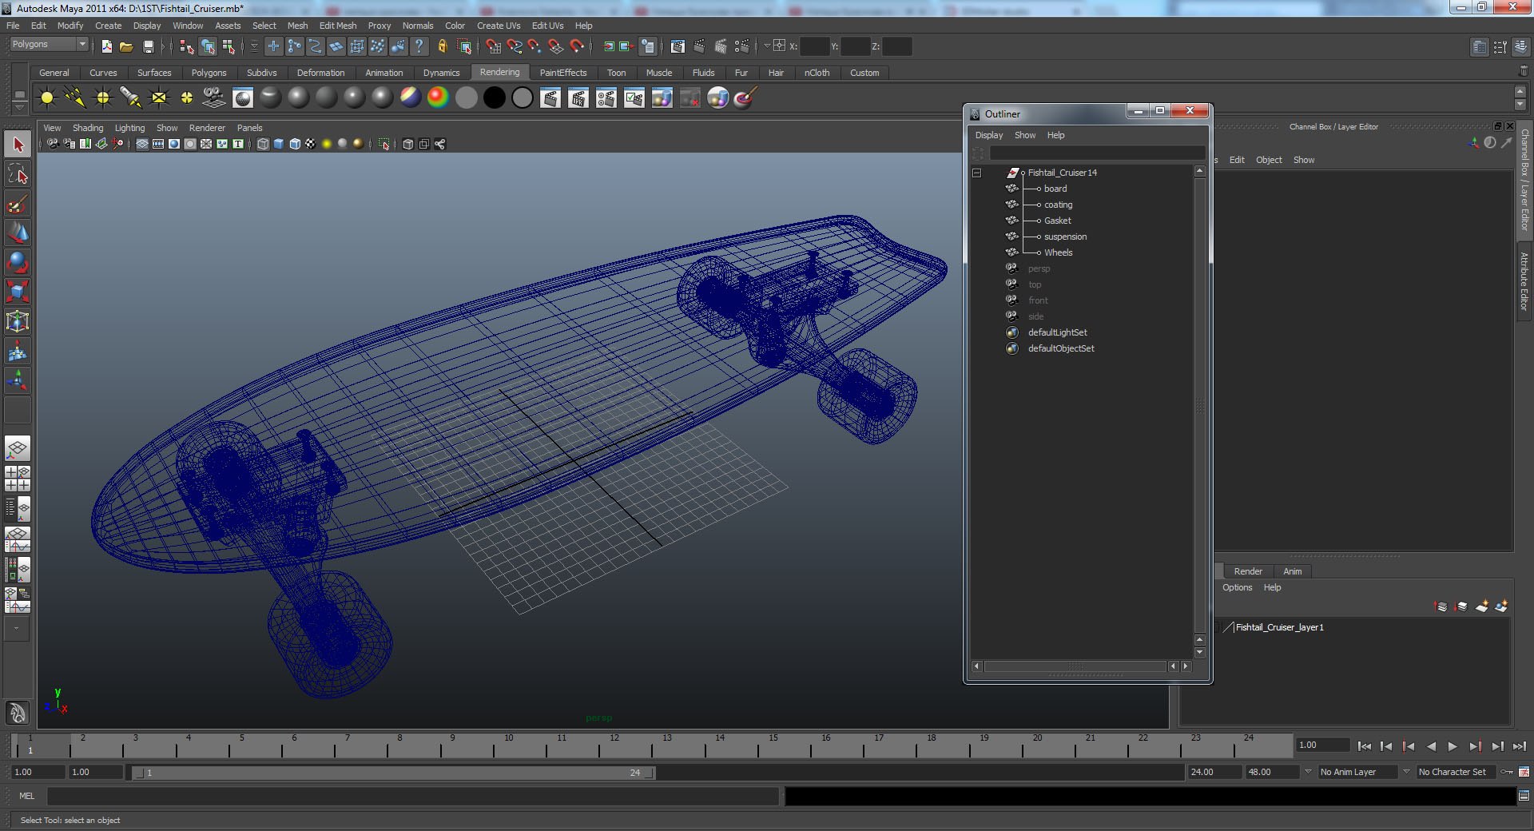Viewport: 1534px width, 831px height.
Task: Click the Ramp Shader rainbow sphere icon
Action: pyautogui.click(x=438, y=98)
